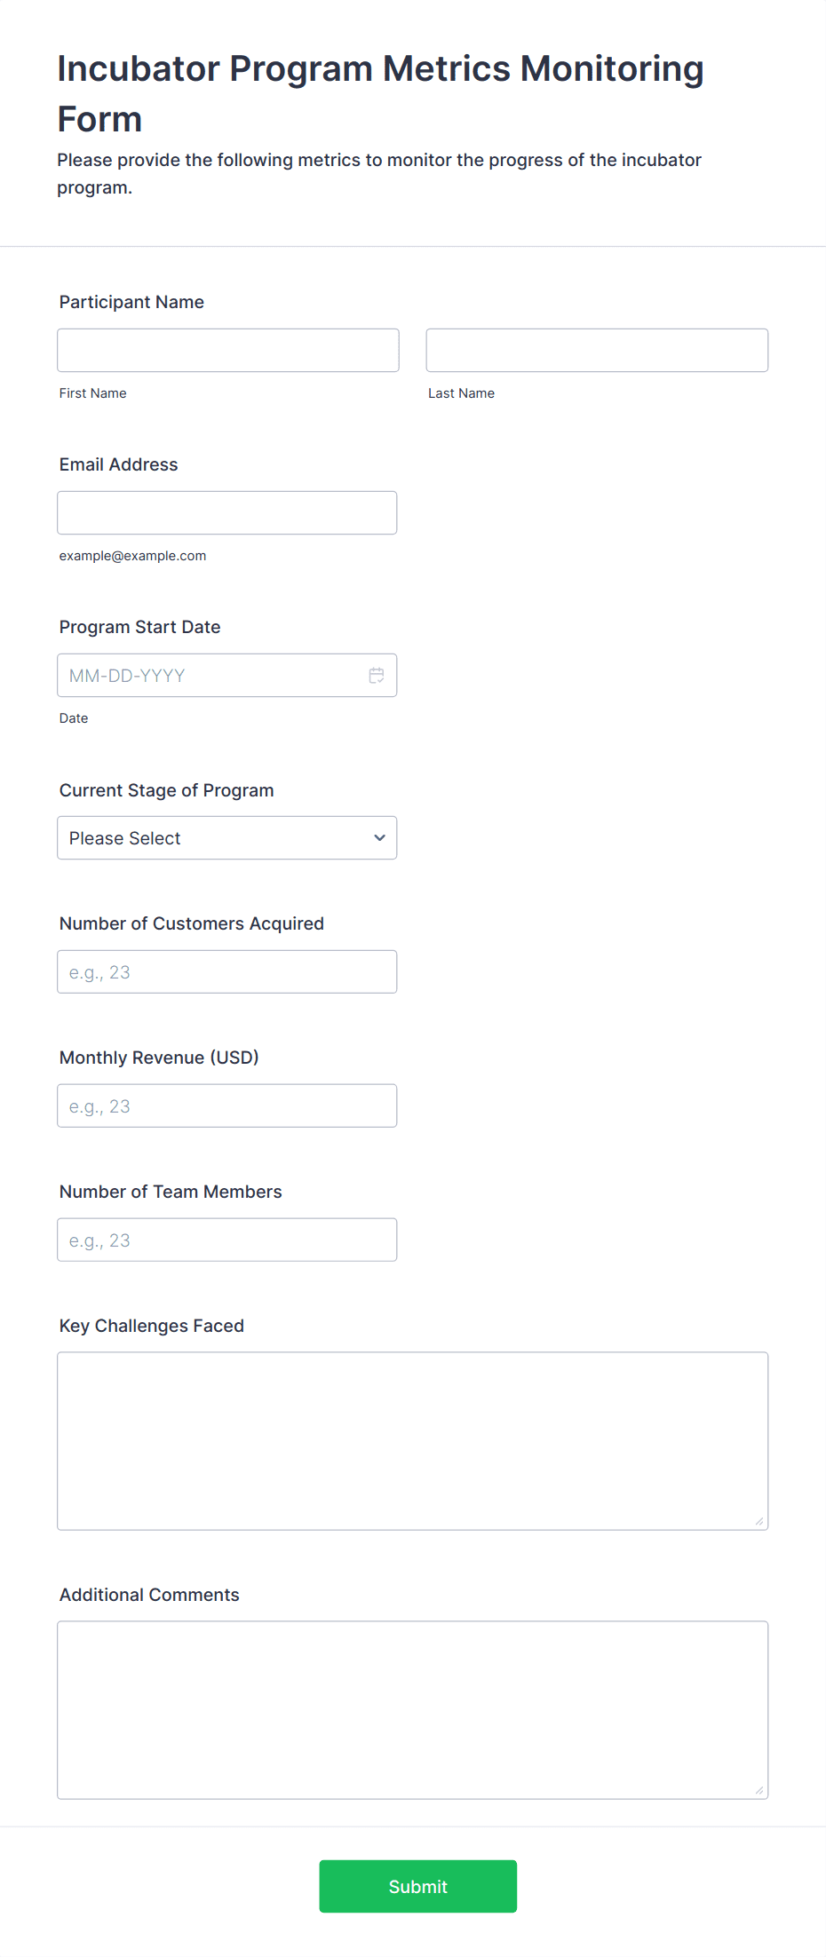
Task: Select the Email Address field
Action: 227,513
